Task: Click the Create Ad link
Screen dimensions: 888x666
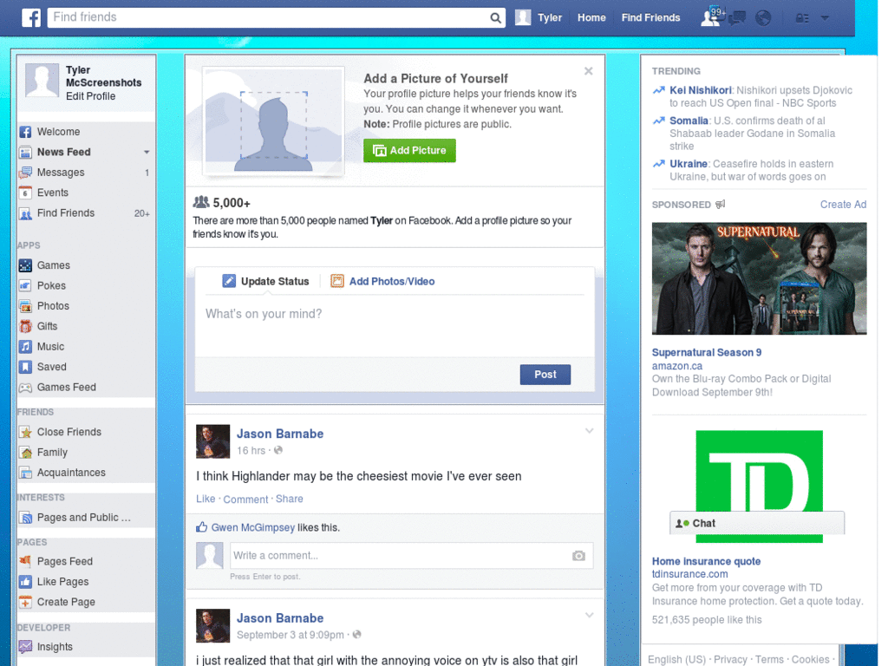Action: [843, 205]
